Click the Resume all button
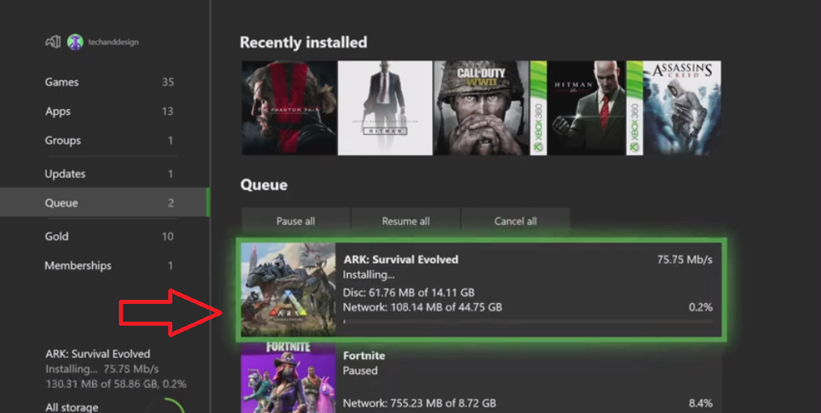Viewport: 821px width, 413px height. pos(406,221)
